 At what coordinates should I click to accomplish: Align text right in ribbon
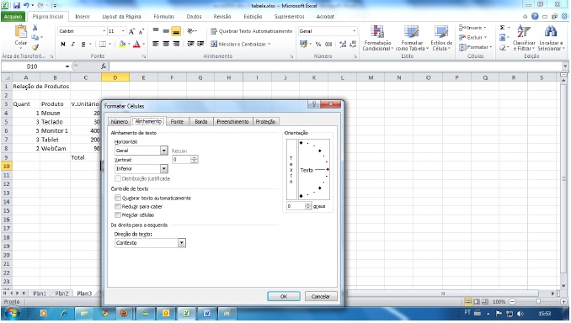point(176,44)
